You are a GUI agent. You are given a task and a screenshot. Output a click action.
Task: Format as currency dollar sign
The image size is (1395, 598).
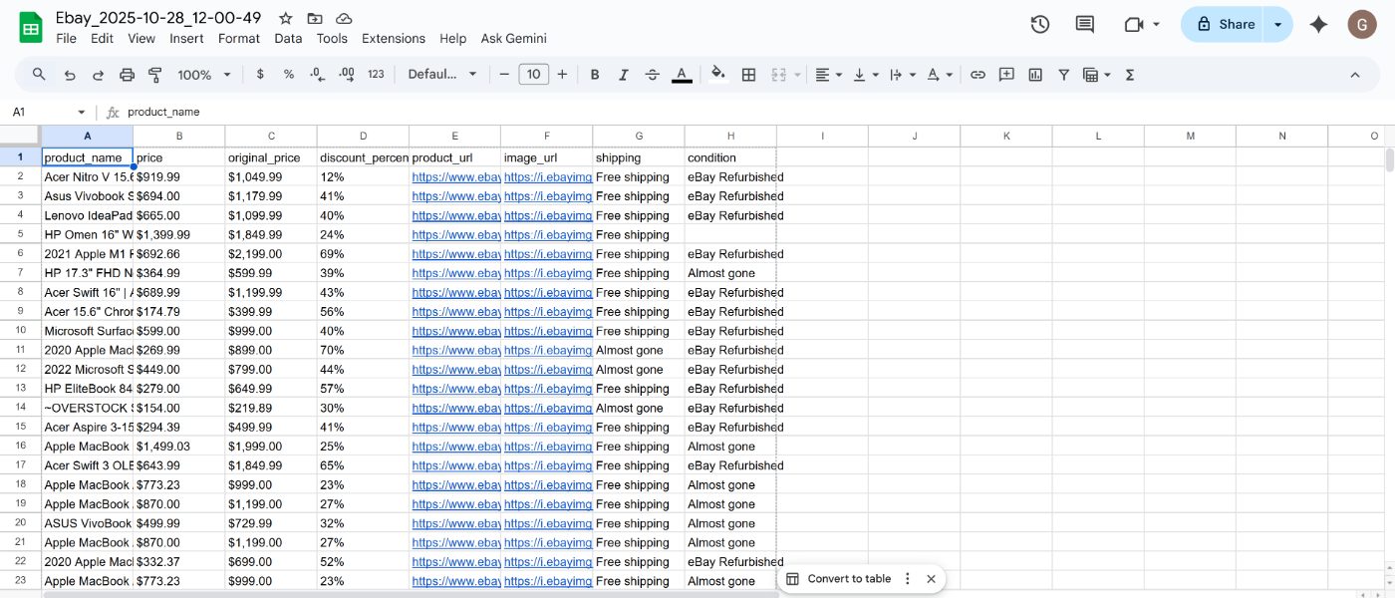pyautogui.click(x=260, y=74)
